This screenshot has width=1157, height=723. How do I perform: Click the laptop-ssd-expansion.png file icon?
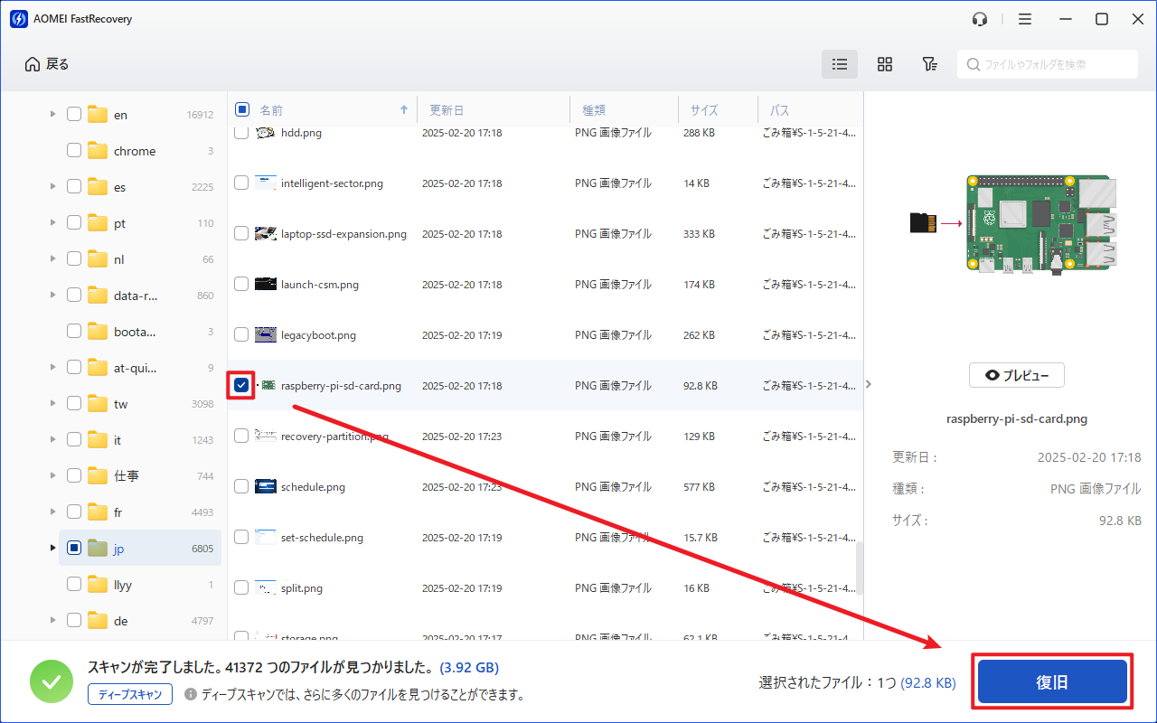pyautogui.click(x=266, y=234)
